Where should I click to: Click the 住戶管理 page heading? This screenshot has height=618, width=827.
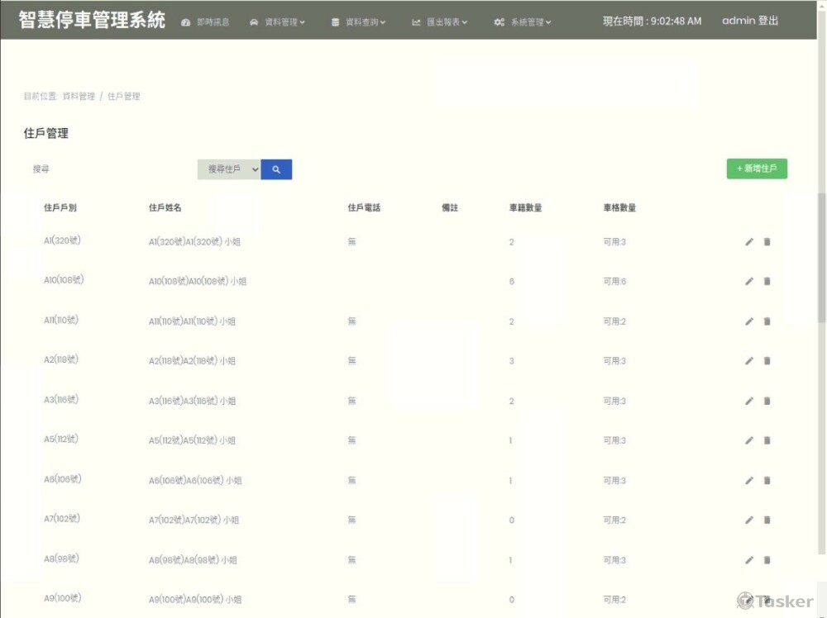click(45, 133)
